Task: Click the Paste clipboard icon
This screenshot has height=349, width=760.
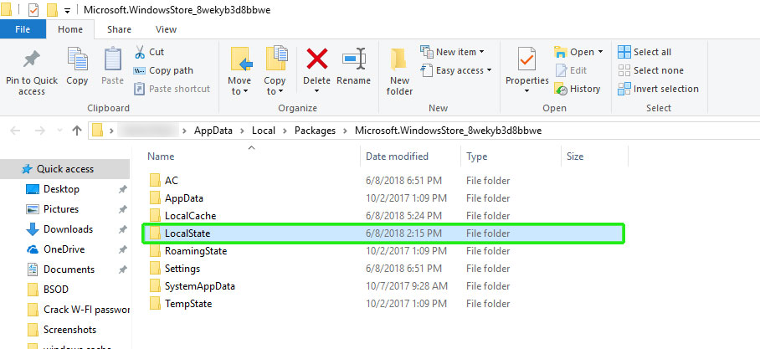Action: pyautogui.click(x=112, y=59)
